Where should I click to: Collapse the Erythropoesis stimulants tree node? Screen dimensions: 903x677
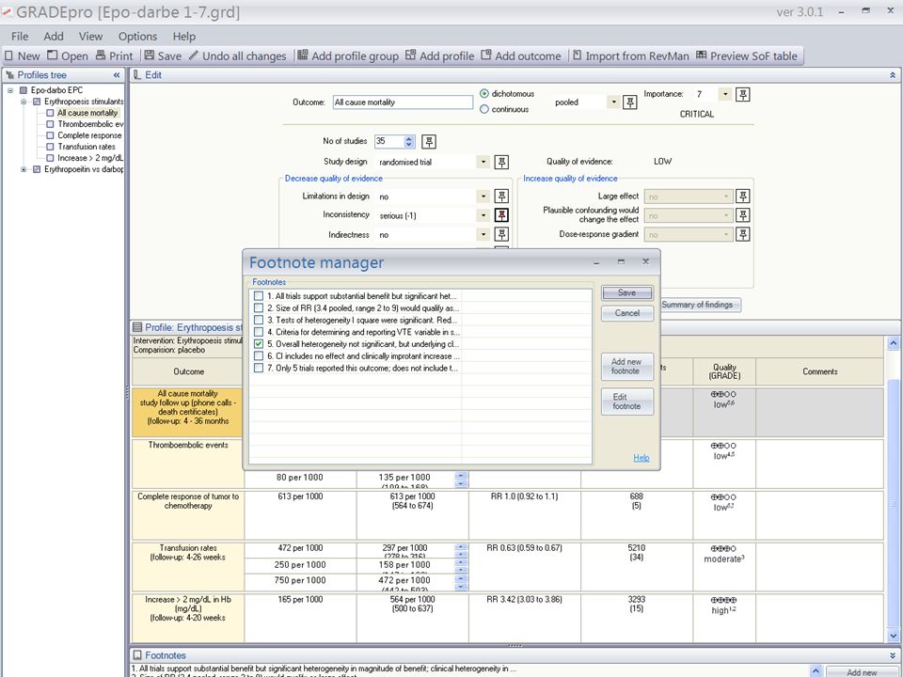[x=24, y=102]
